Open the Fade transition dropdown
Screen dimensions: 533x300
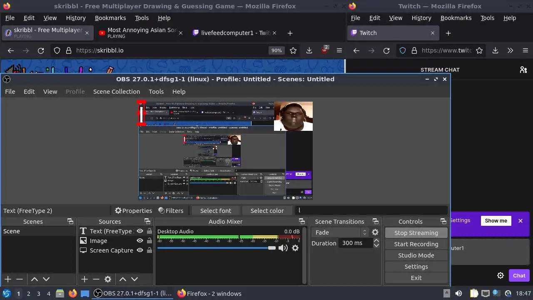tap(340, 232)
